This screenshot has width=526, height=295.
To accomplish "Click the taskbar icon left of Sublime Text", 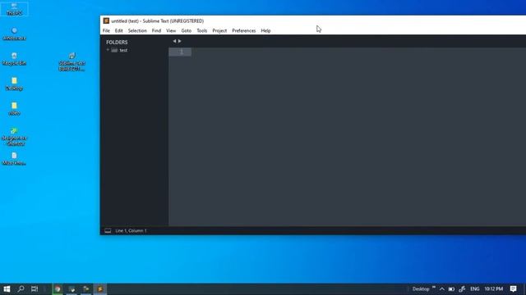I will coord(85,289).
